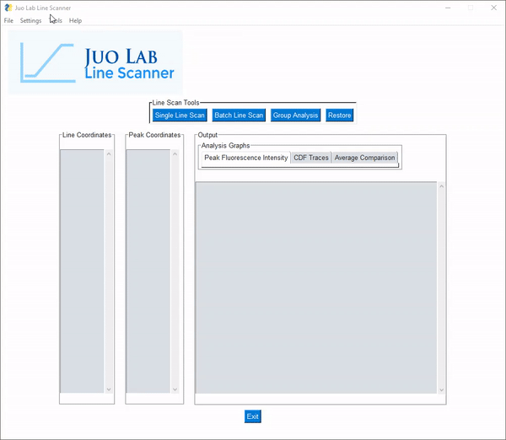Open the Help menu
Viewport: 506px width, 440px height.
(76, 20)
